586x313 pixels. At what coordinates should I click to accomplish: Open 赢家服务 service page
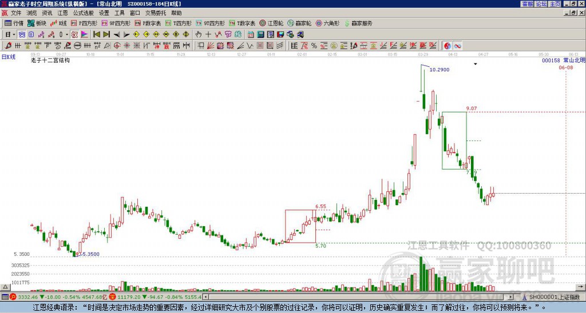coord(358,23)
